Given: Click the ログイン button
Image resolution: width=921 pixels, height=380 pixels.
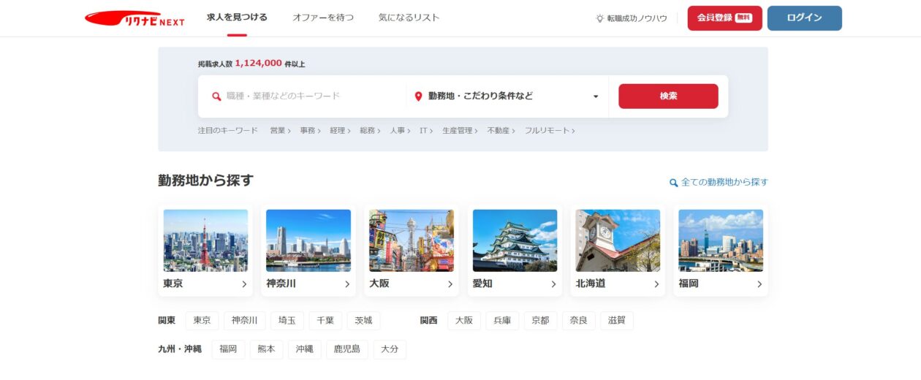Looking at the screenshot, I should 804,18.
